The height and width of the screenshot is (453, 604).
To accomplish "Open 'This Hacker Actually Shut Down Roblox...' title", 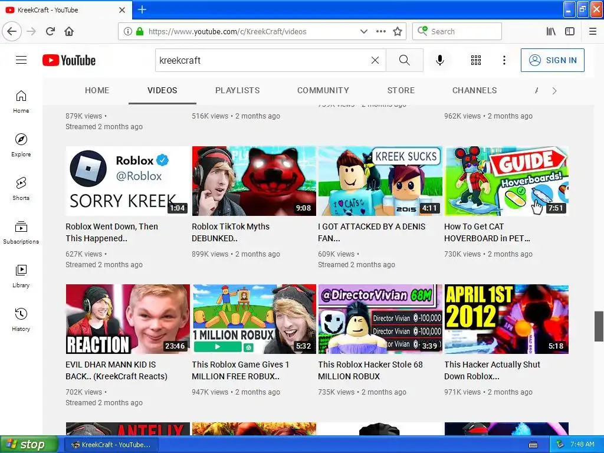I will pos(492,370).
